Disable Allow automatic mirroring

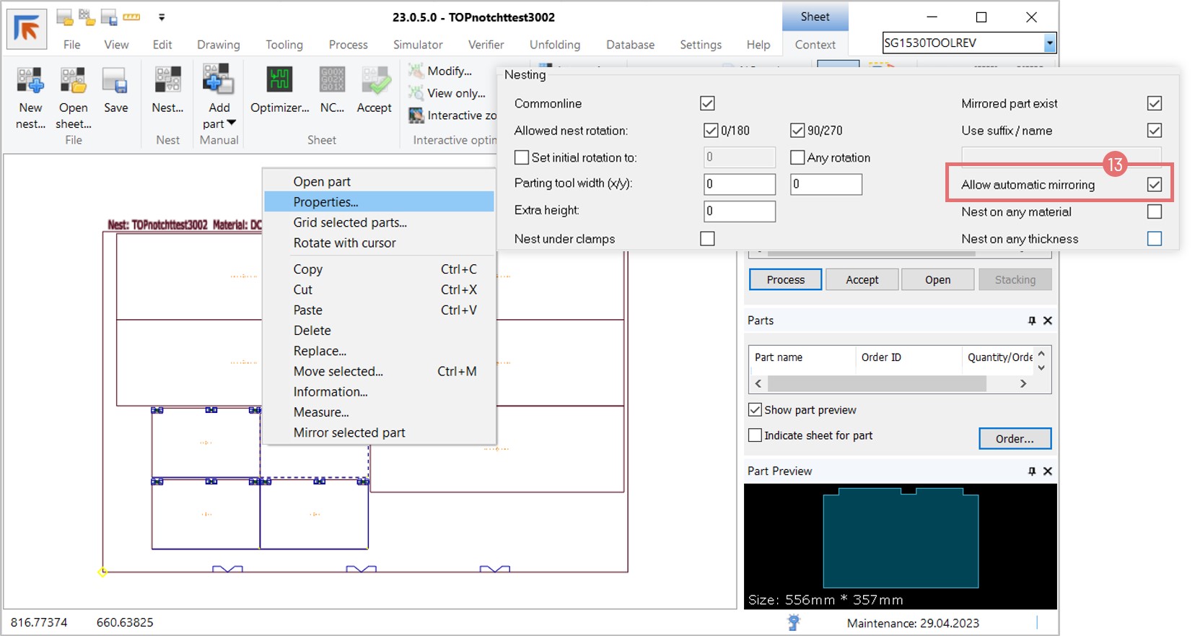pyautogui.click(x=1155, y=185)
